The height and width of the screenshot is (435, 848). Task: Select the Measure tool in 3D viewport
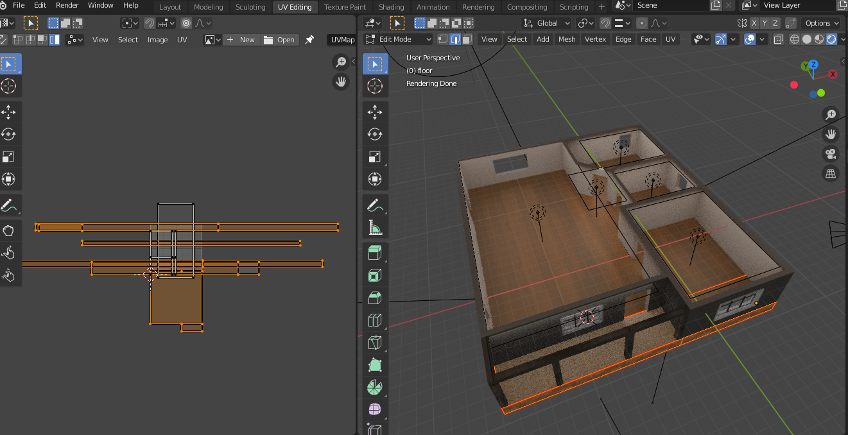coord(375,227)
